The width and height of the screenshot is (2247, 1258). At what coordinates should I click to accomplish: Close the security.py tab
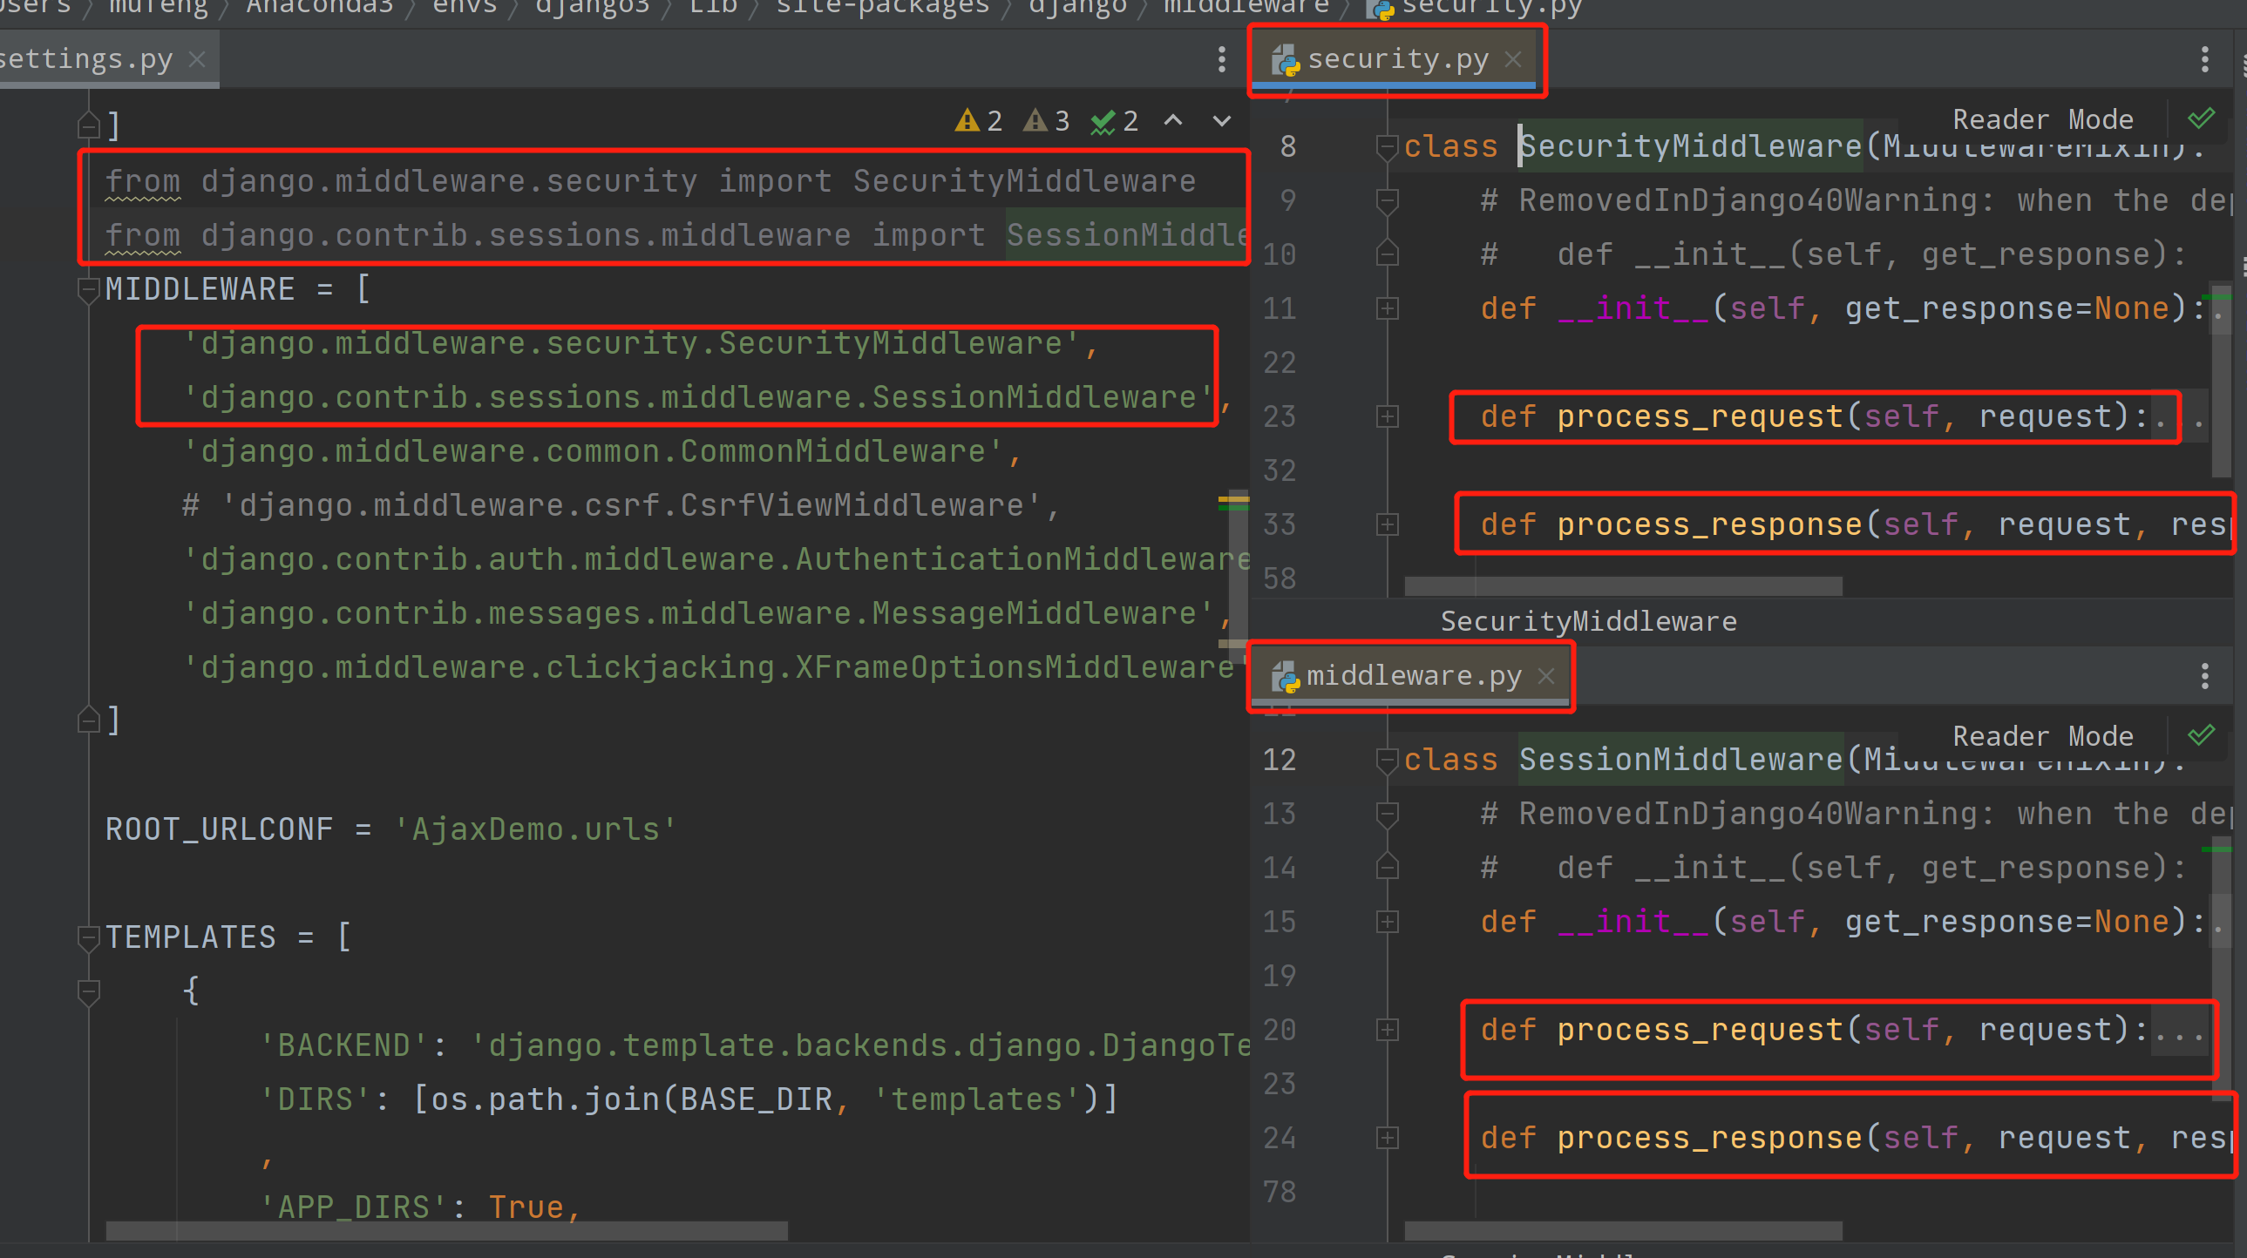click(1513, 59)
